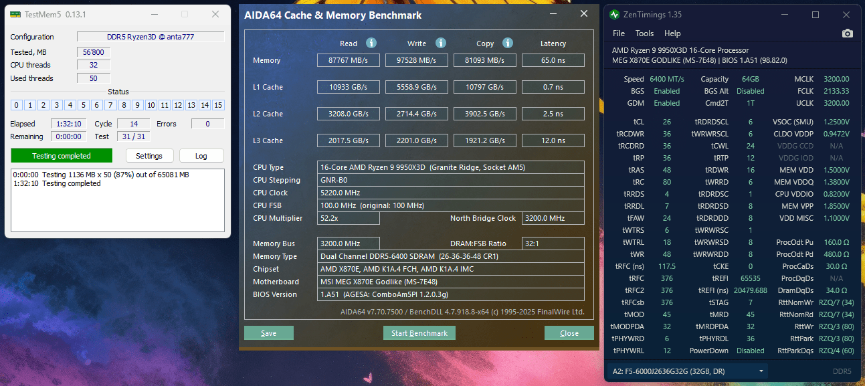This screenshot has width=865, height=386.
Task: Click the Cmd2T value 1T
Action: click(x=750, y=103)
